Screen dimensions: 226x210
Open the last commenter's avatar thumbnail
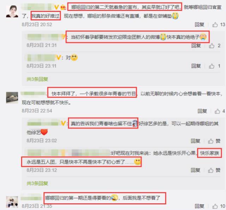coord(12,202)
